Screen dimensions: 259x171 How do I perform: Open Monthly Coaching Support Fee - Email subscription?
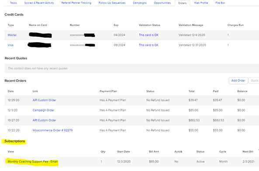pyautogui.click(x=33, y=161)
